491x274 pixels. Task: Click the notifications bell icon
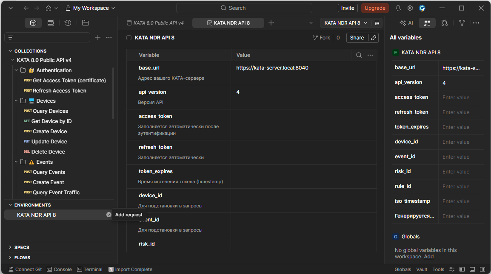[x=398, y=8]
